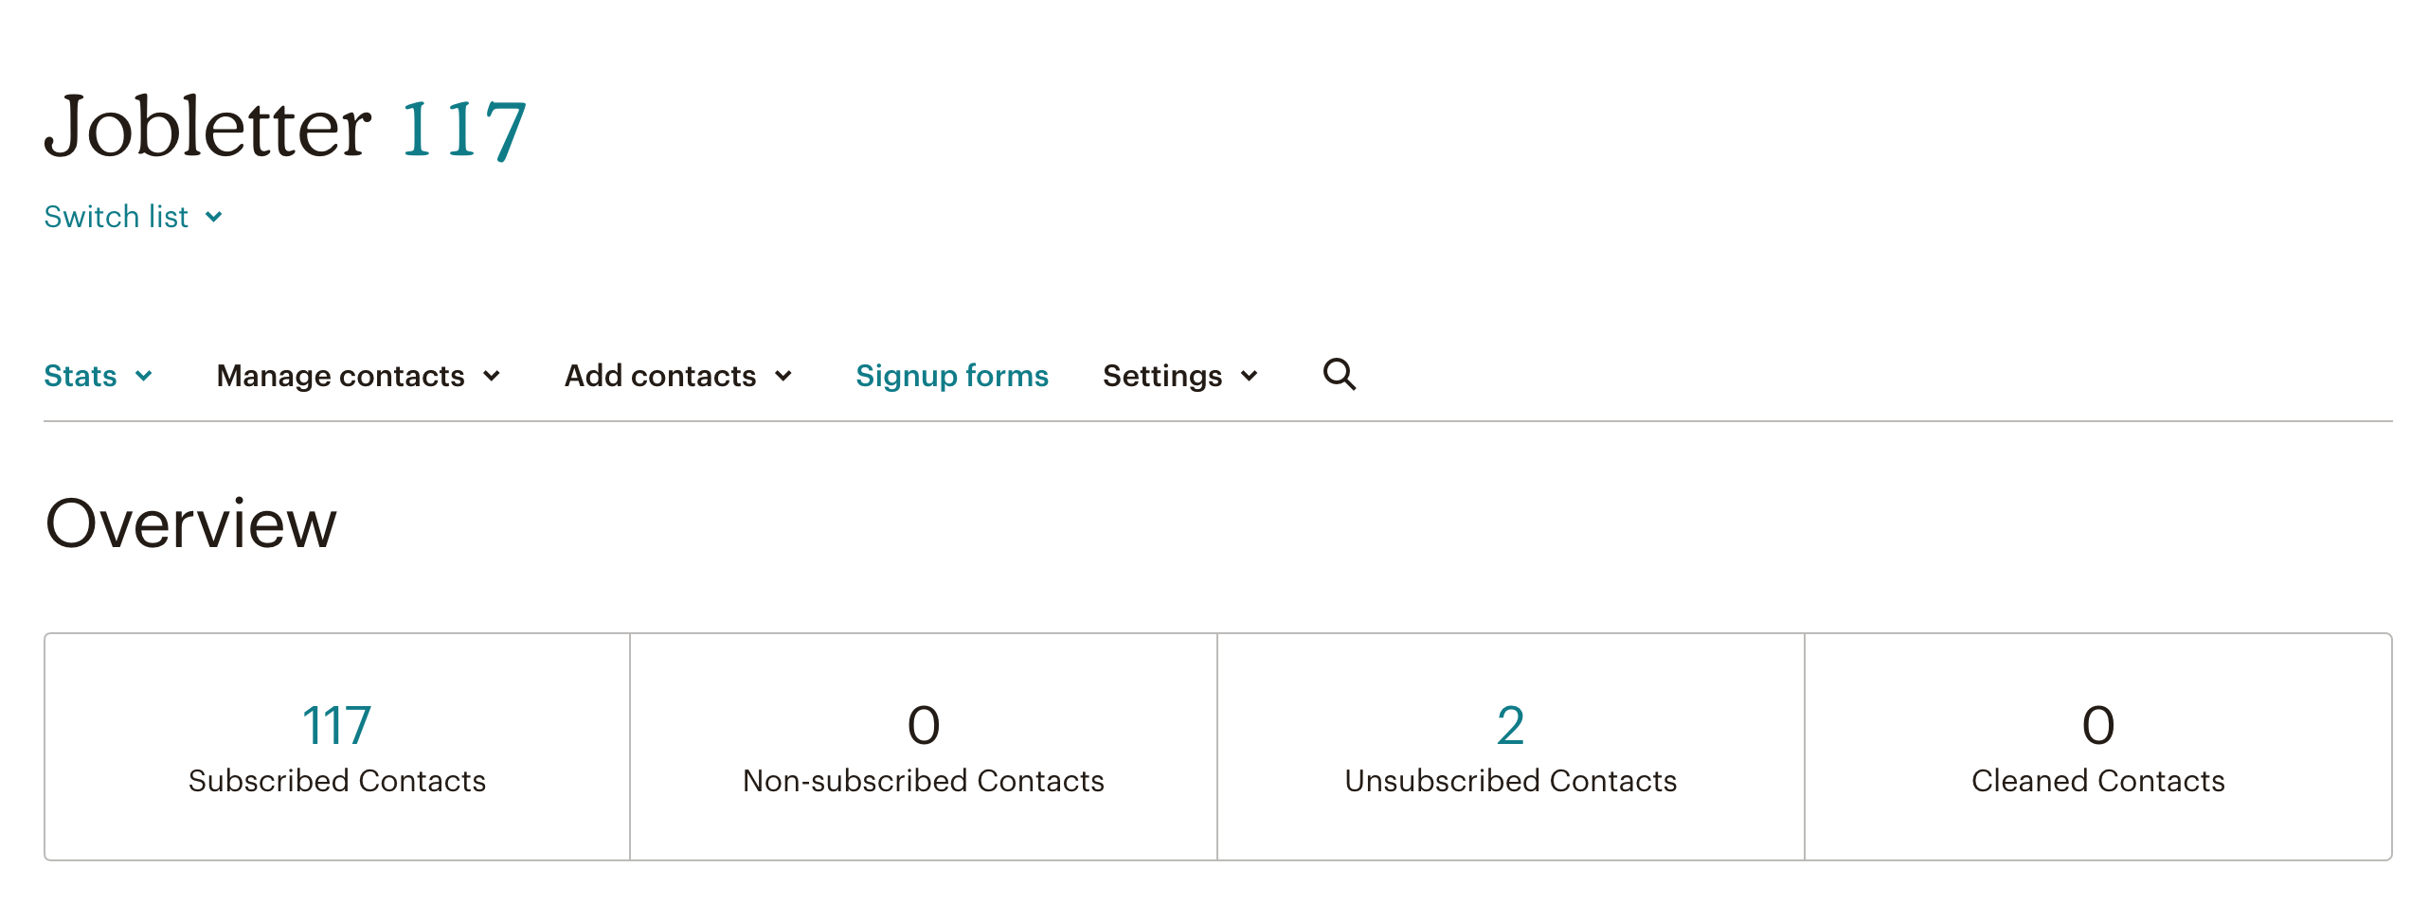The image size is (2429, 920).
Task: Click the chevron arrow next to Stats
Action: point(144,376)
